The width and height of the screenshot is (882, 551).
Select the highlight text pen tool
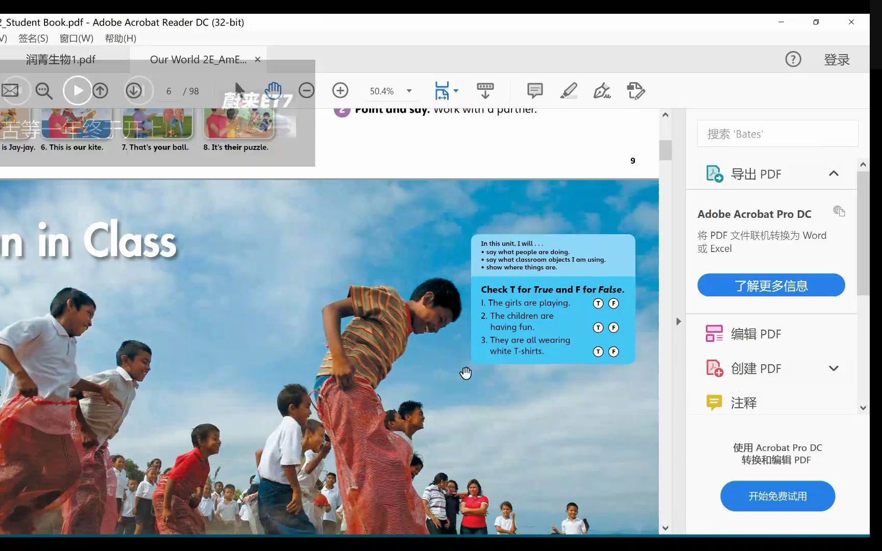coord(569,91)
